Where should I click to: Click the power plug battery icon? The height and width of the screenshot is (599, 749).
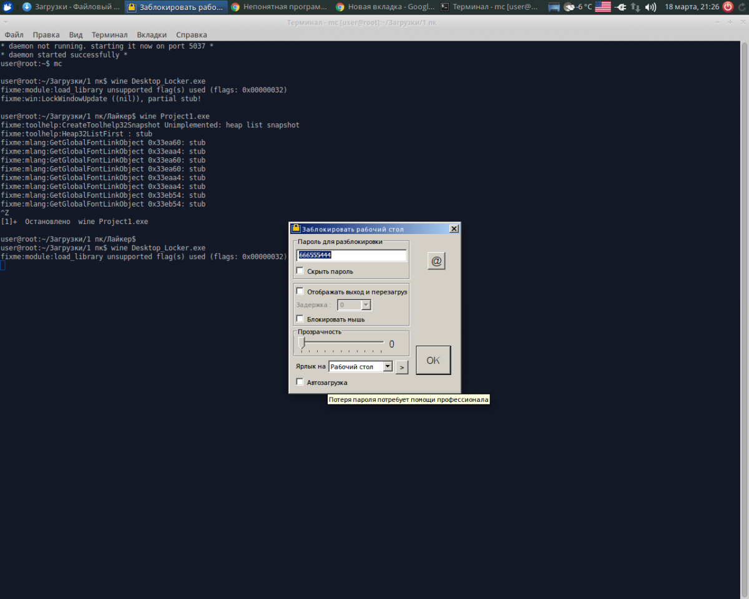click(620, 7)
